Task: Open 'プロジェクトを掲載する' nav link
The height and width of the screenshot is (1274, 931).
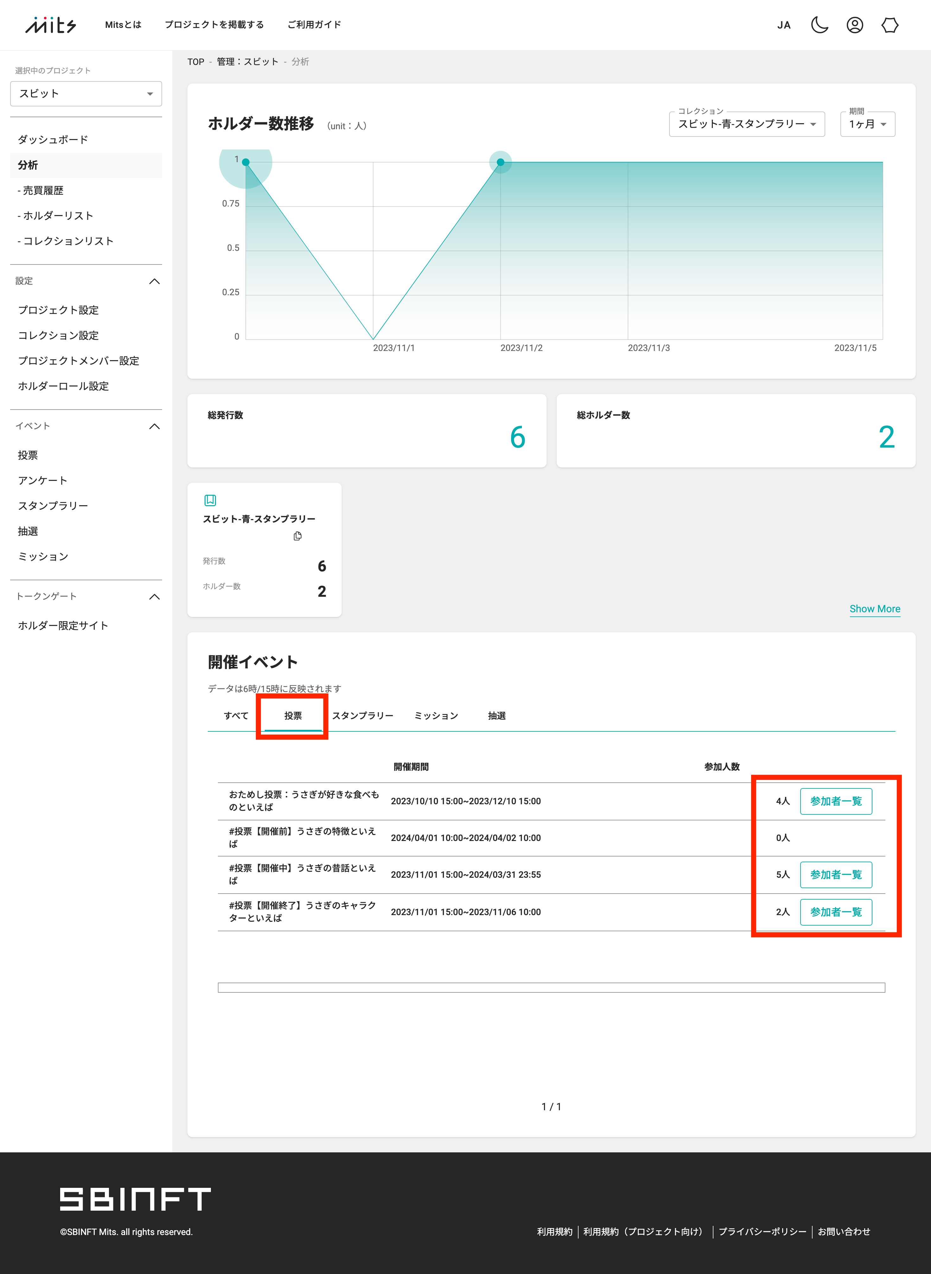Action: tap(214, 25)
